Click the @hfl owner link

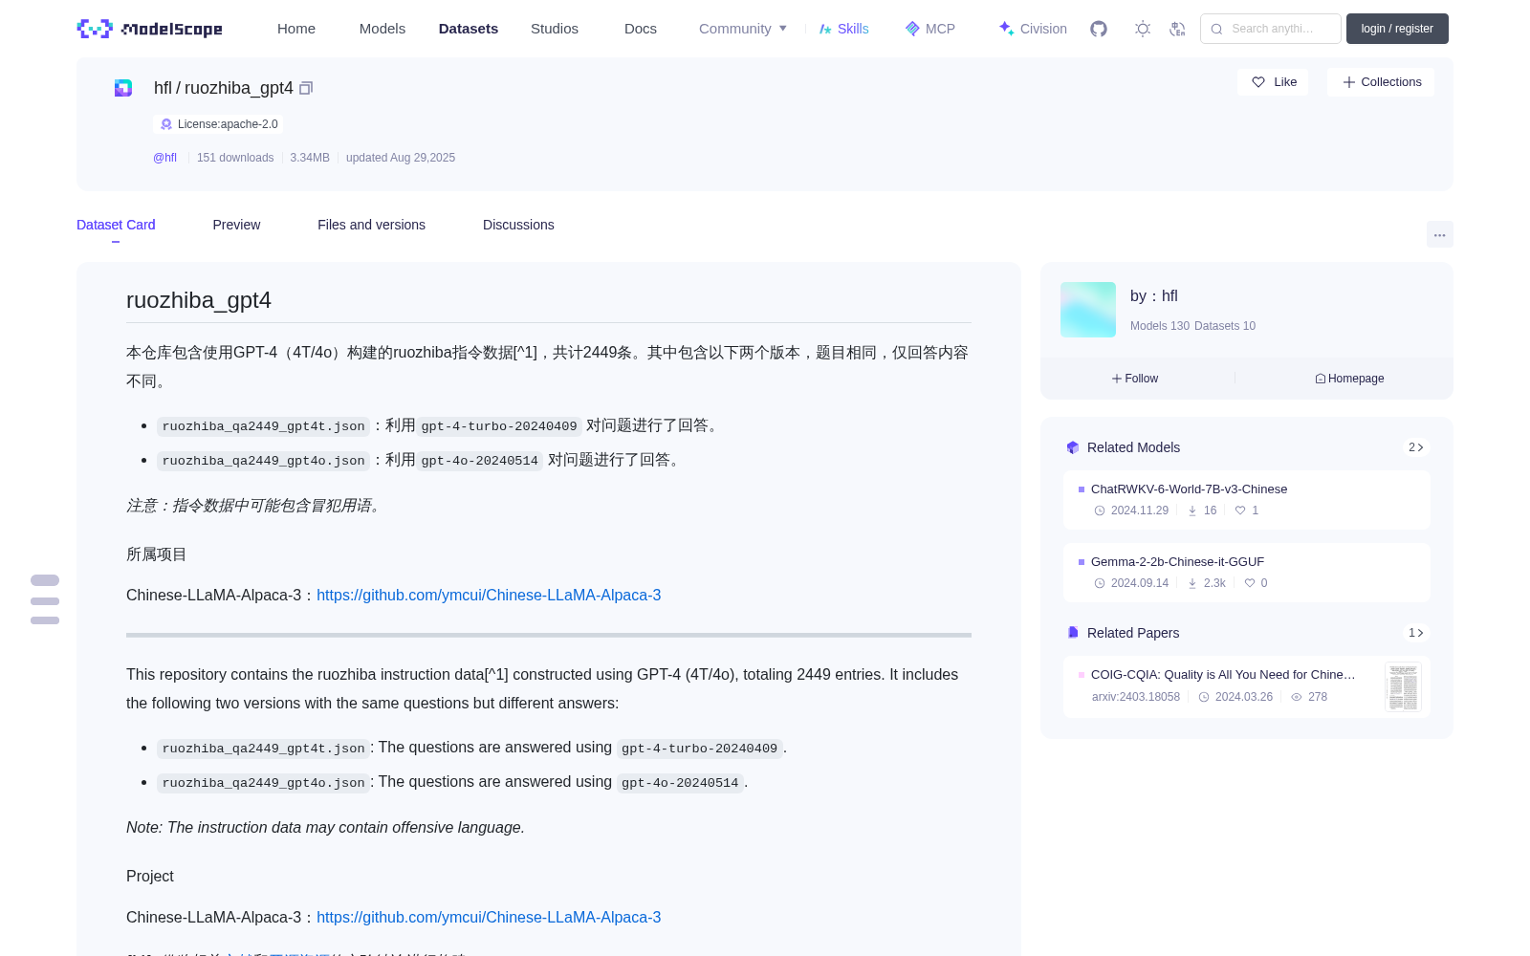pos(164,158)
